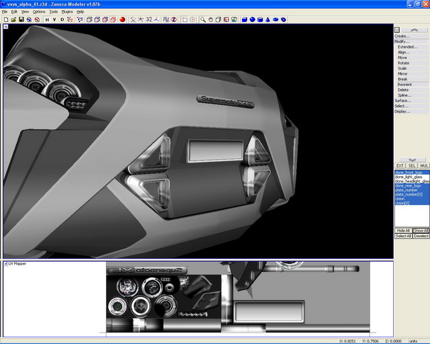430x344 pixels.
Task: Expand the Create... command group
Action: pos(402,36)
